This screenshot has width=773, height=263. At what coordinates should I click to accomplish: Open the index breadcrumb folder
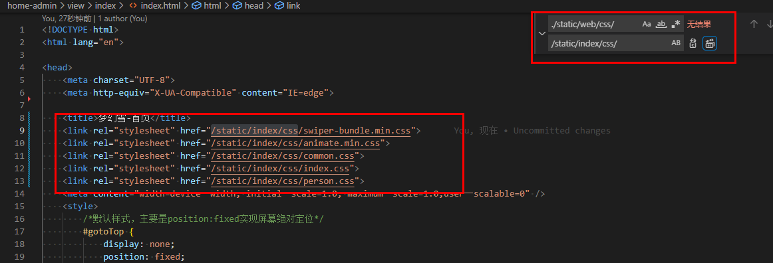point(106,6)
